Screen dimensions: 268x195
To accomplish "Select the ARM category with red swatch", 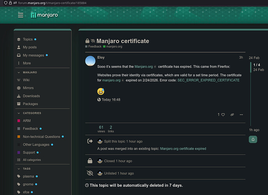I will (x=27, y=121).
